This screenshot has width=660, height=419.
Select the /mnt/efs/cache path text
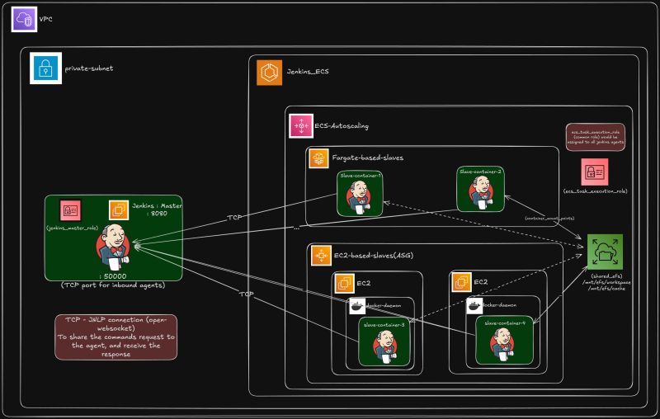point(606,289)
